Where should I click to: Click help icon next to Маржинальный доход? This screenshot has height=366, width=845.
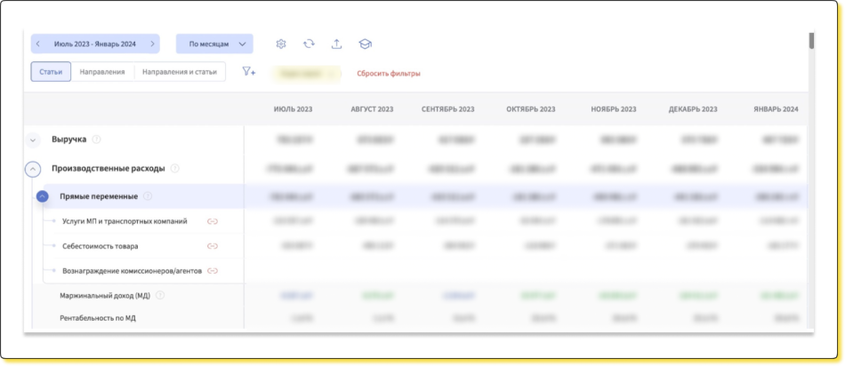point(160,295)
